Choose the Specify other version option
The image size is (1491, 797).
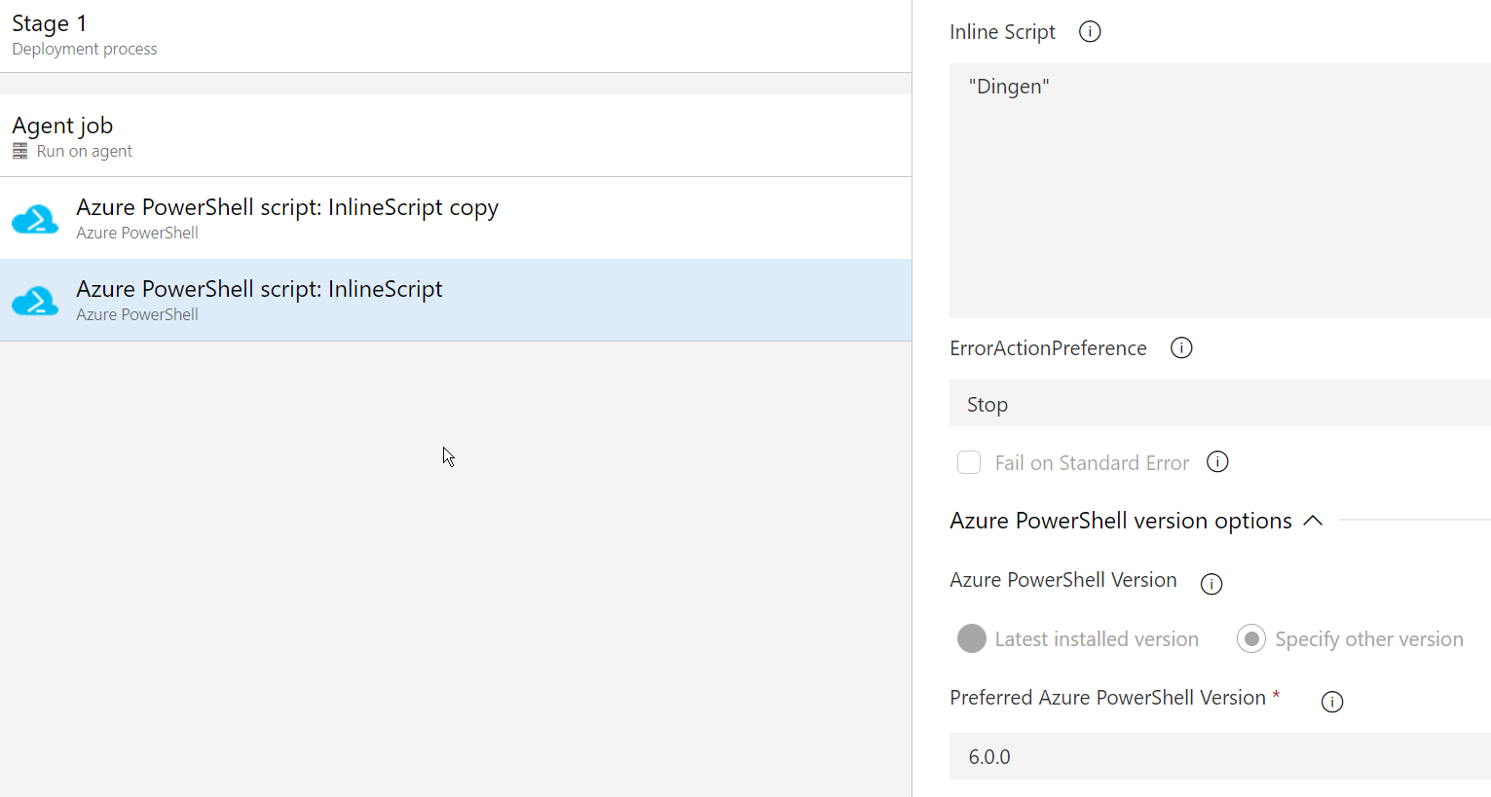[1250, 638]
